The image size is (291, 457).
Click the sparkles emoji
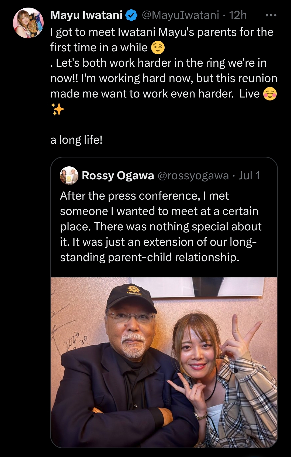pos(57,109)
